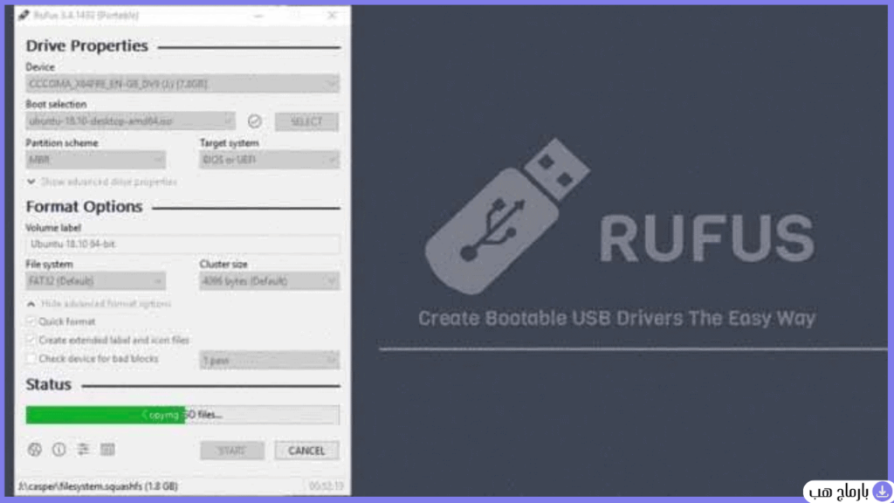Open the language globe icon
894x503 pixels.
[x=35, y=450]
